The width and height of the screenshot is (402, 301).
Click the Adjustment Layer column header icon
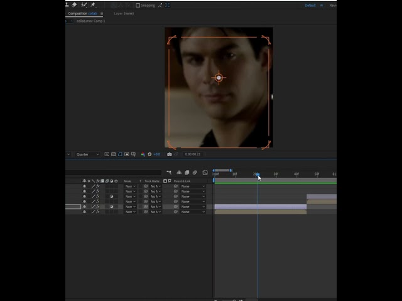112,181
